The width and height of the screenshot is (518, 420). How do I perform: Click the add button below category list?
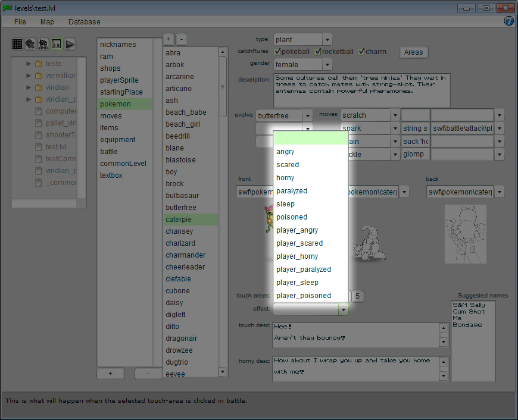(x=111, y=374)
